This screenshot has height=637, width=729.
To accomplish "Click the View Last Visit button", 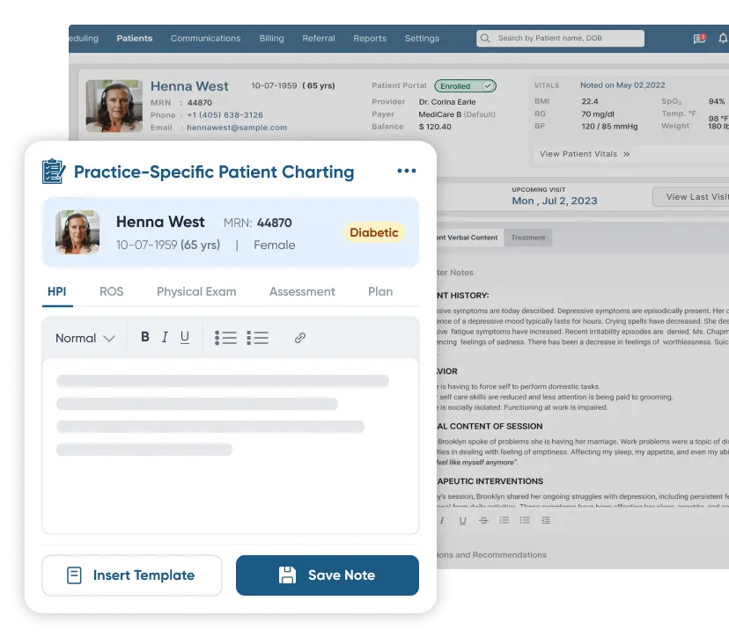I will coord(691,197).
